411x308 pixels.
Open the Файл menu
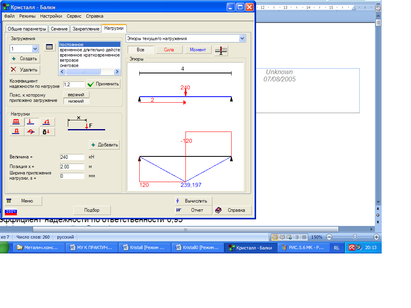(10, 16)
